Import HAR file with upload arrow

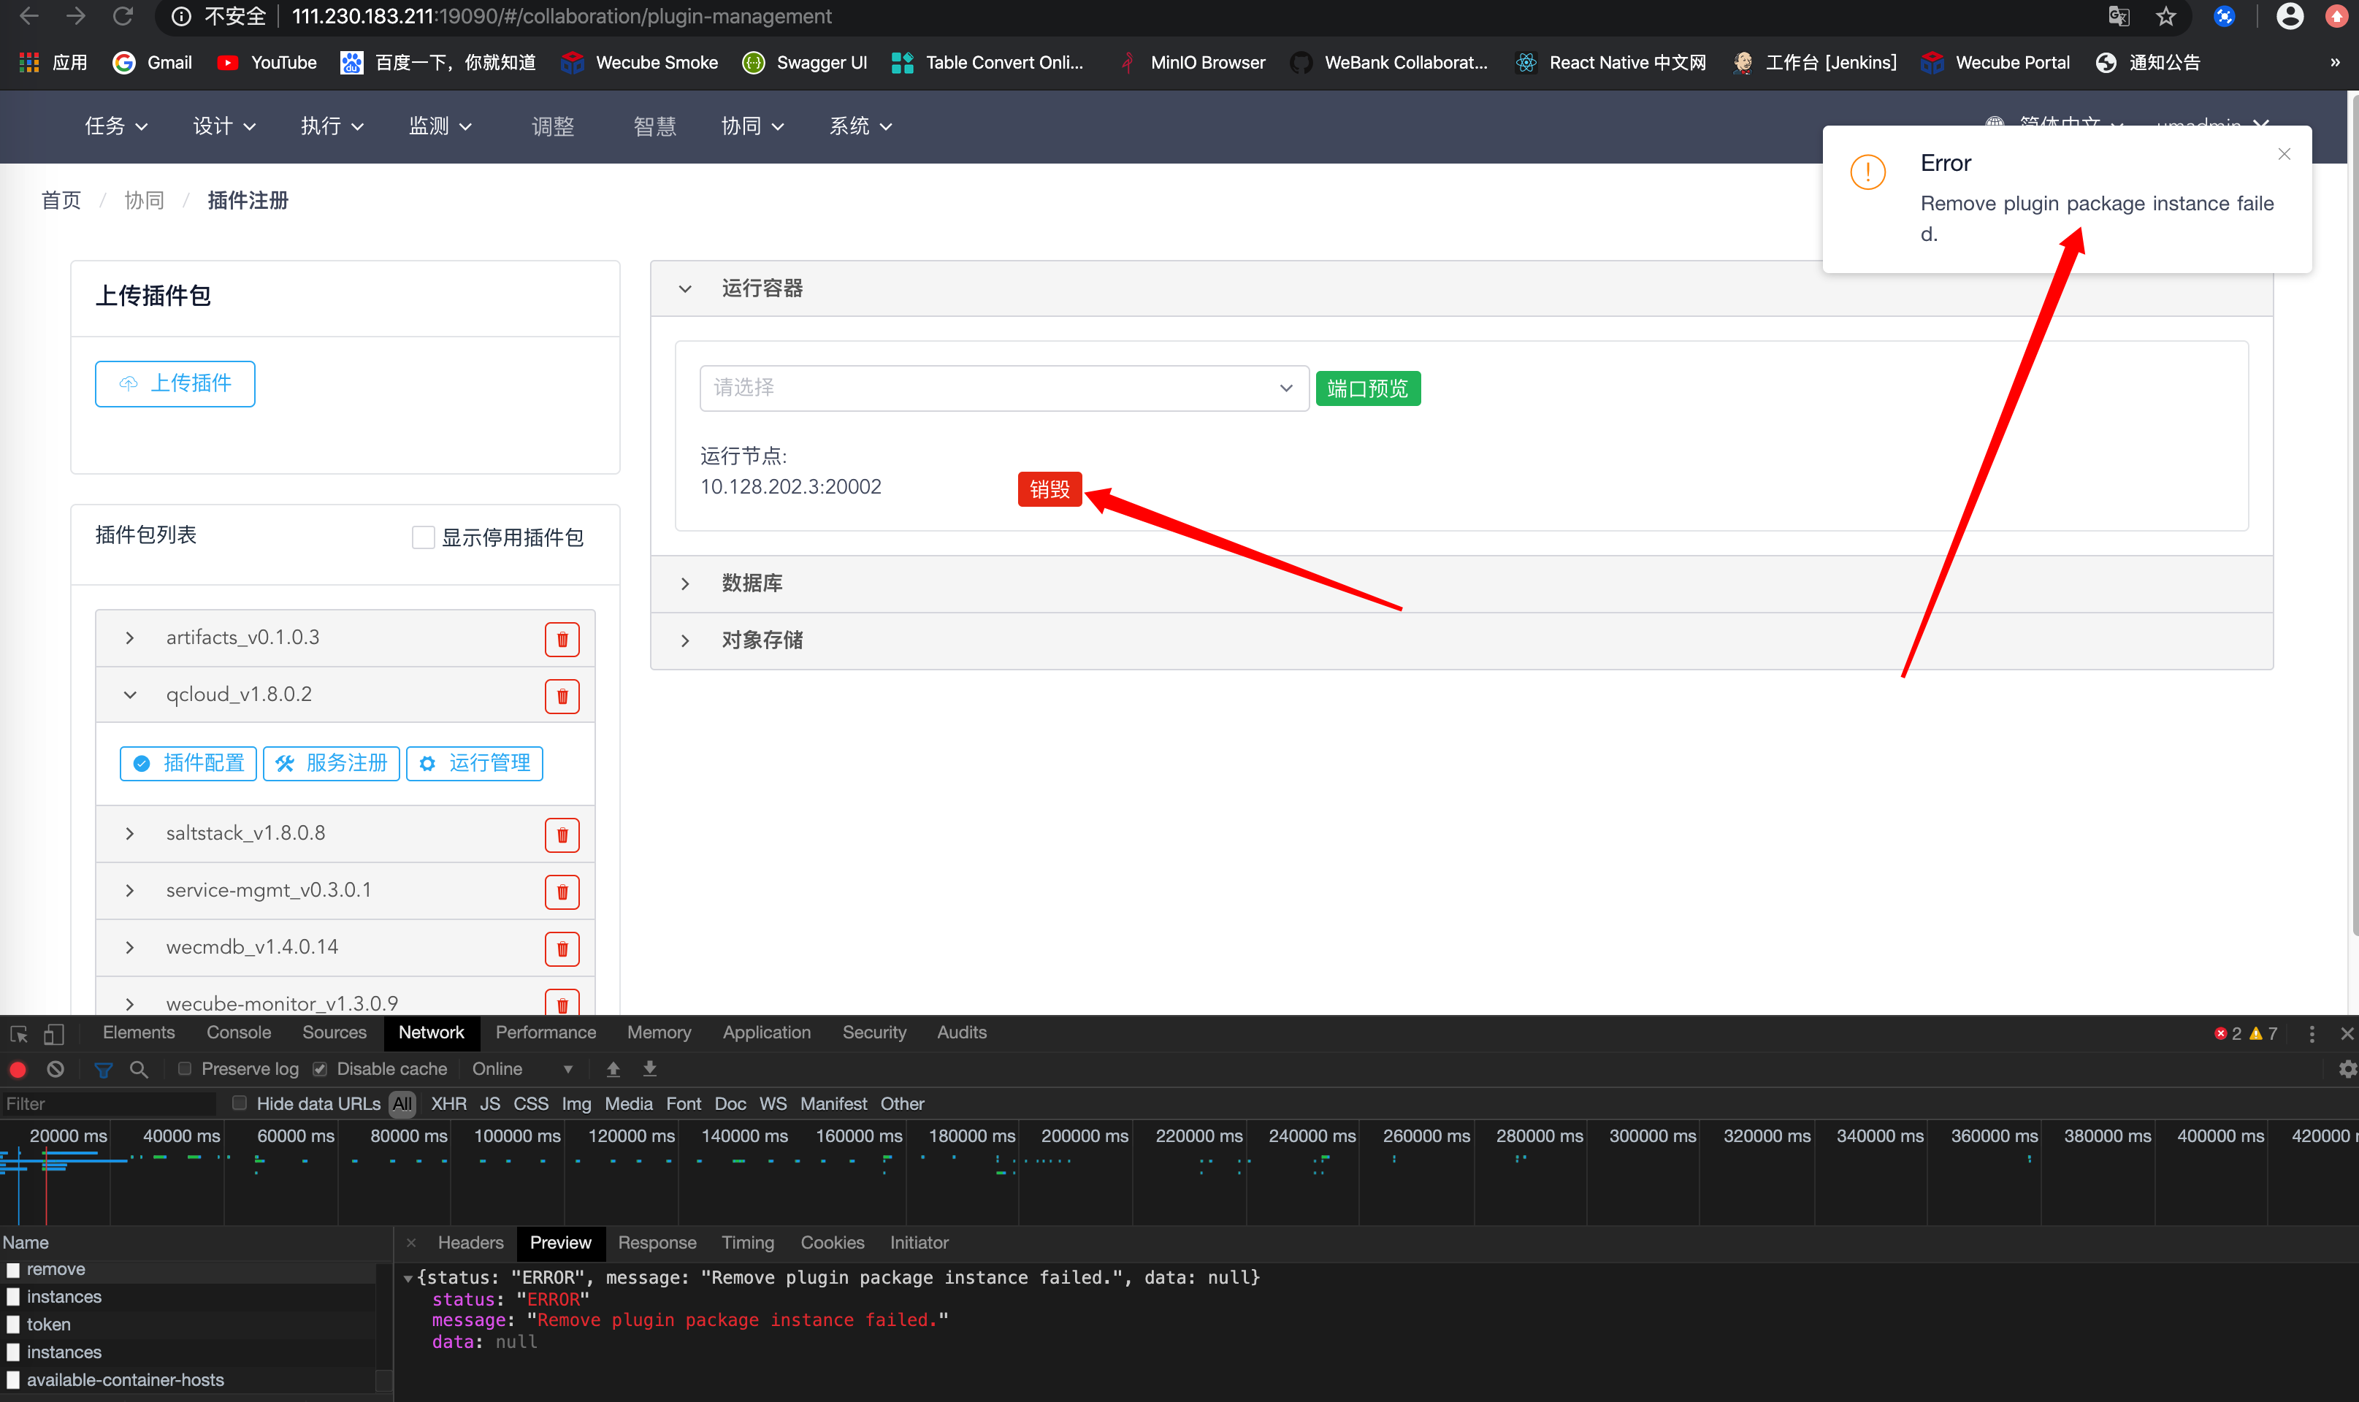pyautogui.click(x=613, y=1070)
